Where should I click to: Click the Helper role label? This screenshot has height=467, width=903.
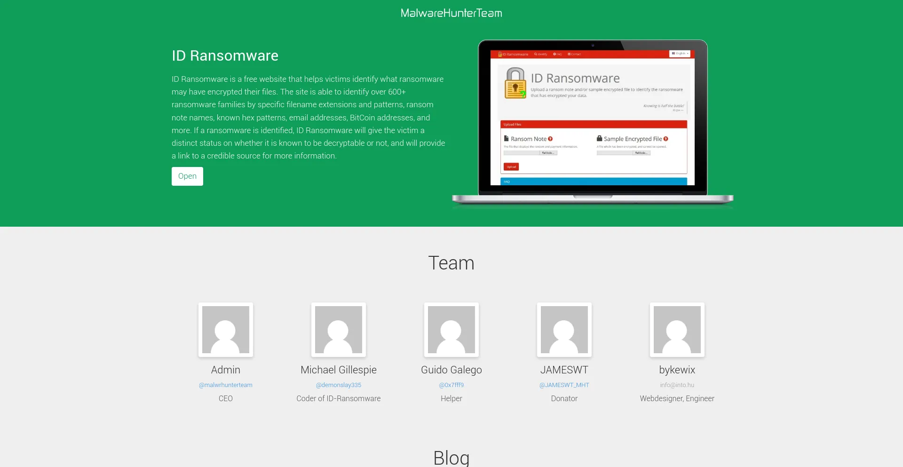pos(451,399)
